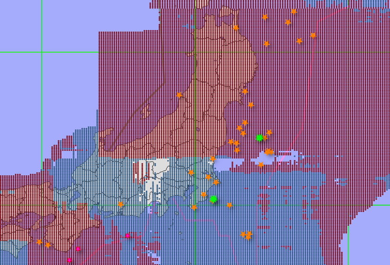Screen dimensions: 390x265
Task: Select the green burst marker beside offshore orange stars
Action: click(x=259, y=138)
